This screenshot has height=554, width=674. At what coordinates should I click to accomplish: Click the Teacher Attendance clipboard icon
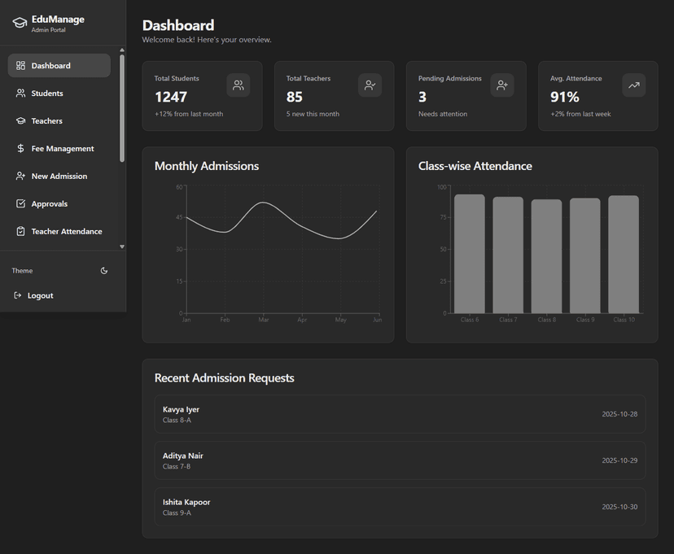(x=19, y=231)
